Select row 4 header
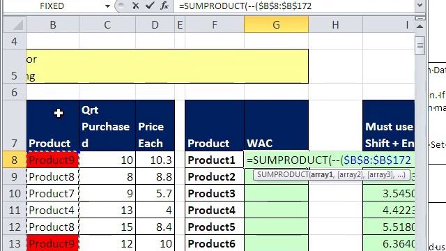This screenshot has width=446, height=251. tap(15, 41)
